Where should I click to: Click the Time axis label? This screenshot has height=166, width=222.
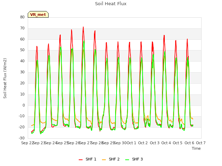pos(196,148)
